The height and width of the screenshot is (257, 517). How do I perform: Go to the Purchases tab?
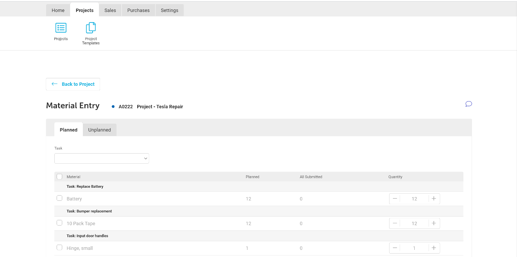coord(138,10)
